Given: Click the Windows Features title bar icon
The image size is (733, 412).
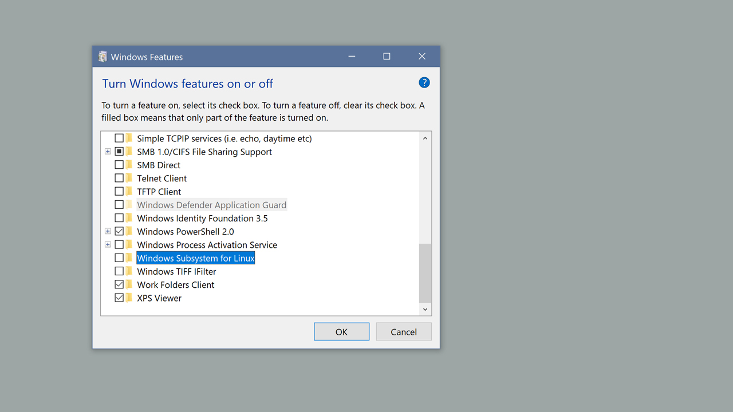Looking at the screenshot, I should click(102, 56).
